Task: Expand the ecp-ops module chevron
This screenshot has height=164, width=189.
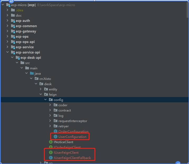Action: pyautogui.click(x=7, y=36)
